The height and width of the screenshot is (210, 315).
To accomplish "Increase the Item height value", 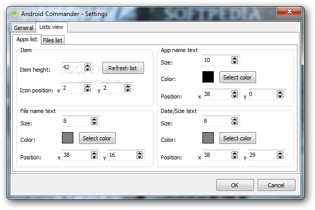I will click(87, 65).
